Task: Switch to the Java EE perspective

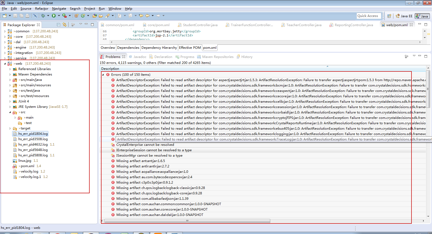Action: click(x=404, y=16)
